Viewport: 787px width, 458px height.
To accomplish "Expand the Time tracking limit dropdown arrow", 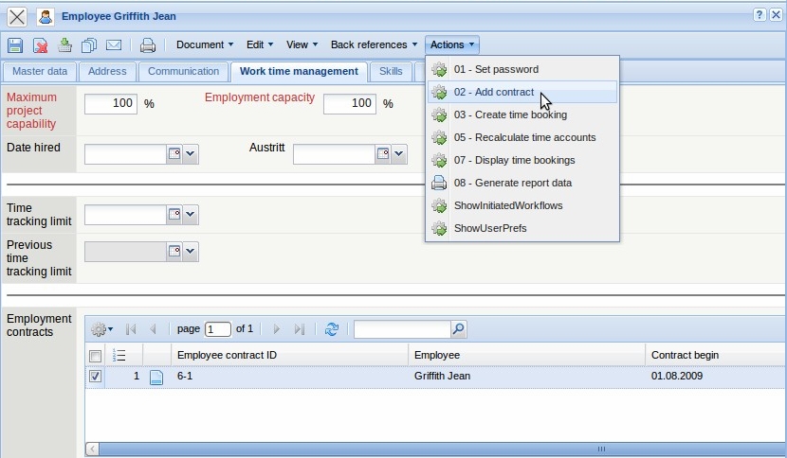I will coord(191,215).
